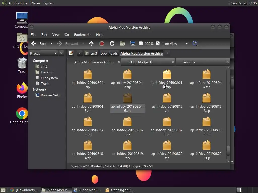Click the file pane scrollbar up arrow
Image resolution: width=258 pixels, height=193 pixels.
pyautogui.click(x=228, y=68)
